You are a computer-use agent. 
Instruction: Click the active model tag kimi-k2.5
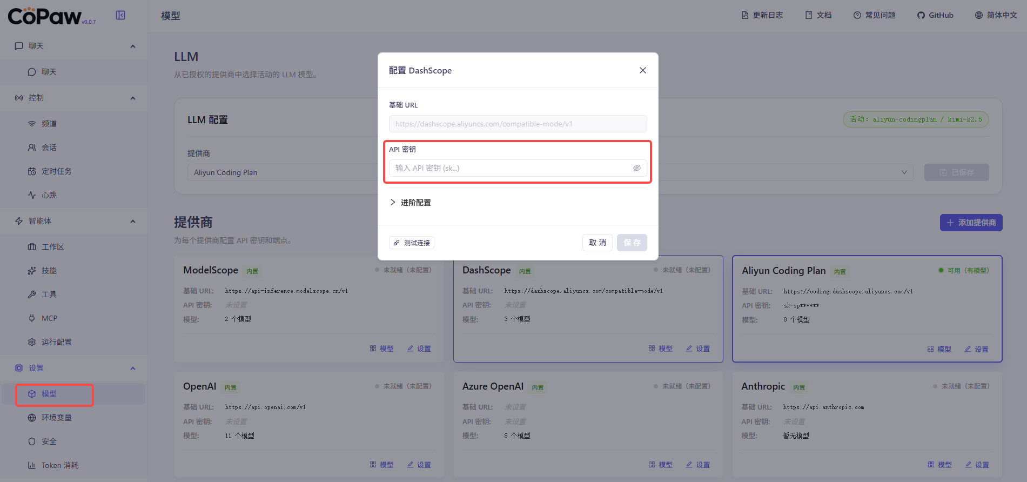tap(916, 119)
